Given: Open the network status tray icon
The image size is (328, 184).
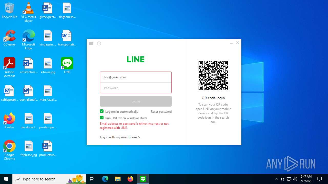Looking at the screenshot, I should 289,179.
